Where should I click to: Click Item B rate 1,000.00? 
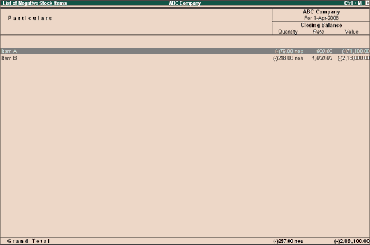pos(322,58)
